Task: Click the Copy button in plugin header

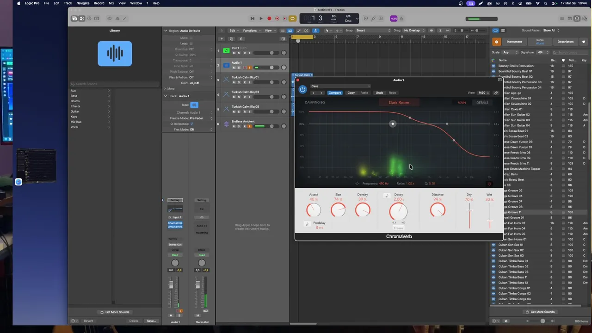Action: 351,93
